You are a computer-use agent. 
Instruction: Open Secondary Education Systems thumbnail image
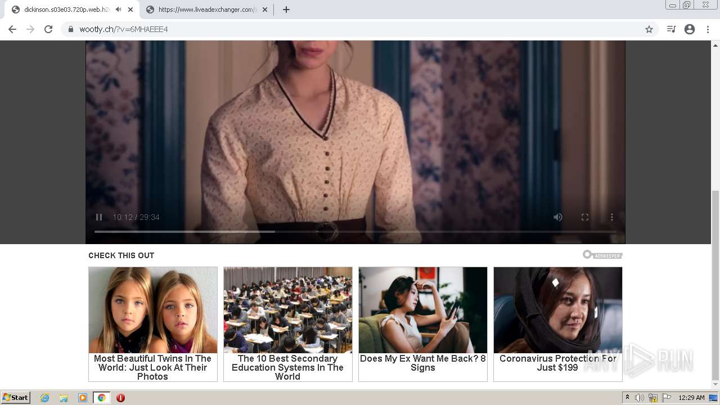coord(288,310)
